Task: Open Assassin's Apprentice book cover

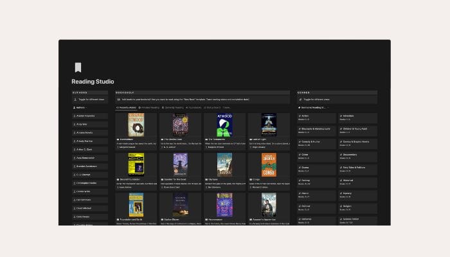Action: 269,204
